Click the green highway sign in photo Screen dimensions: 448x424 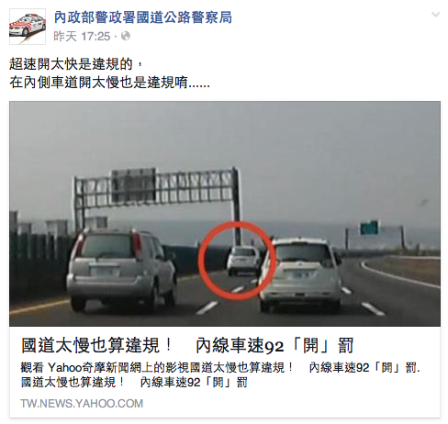(369, 228)
